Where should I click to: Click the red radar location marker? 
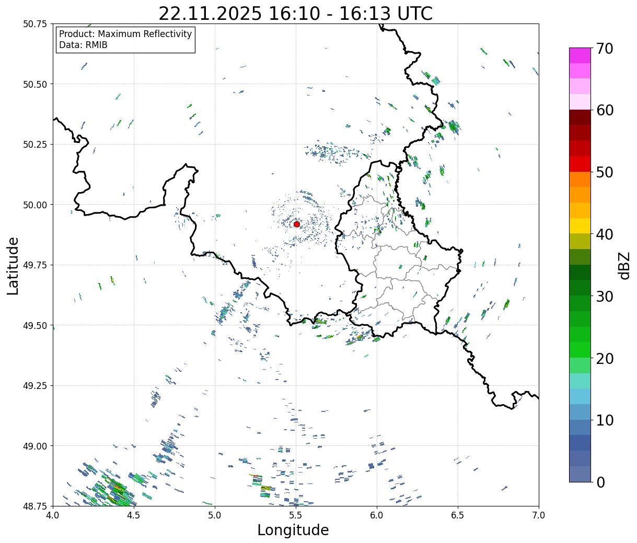pos(297,224)
